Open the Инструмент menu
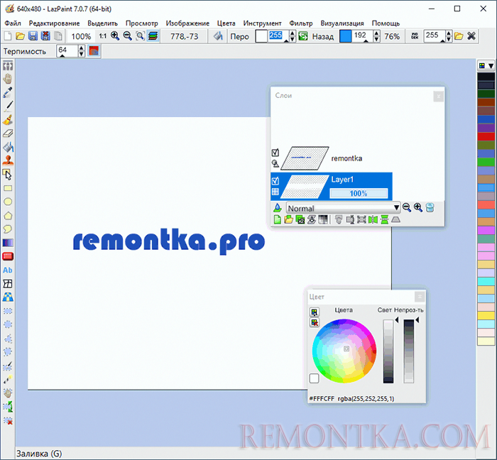This screenshot has width=497, height=460. coord(262,23)
